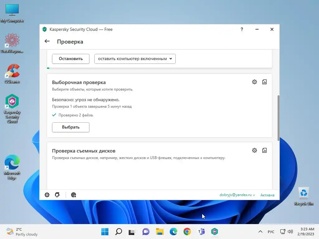
Task: Open the weather widget showing 2°C
Action: click(x=22, y=232)
